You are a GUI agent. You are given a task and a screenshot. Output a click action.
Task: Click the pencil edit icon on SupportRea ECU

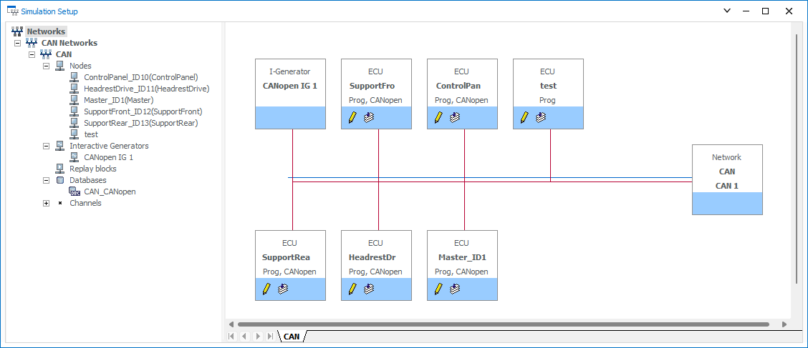[266, 289]
